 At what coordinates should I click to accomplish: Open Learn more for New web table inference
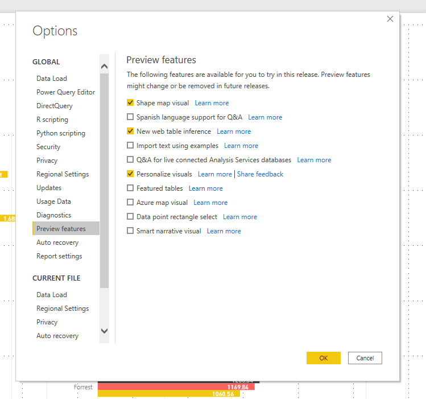pyautogui.click(x=234, y=131)
